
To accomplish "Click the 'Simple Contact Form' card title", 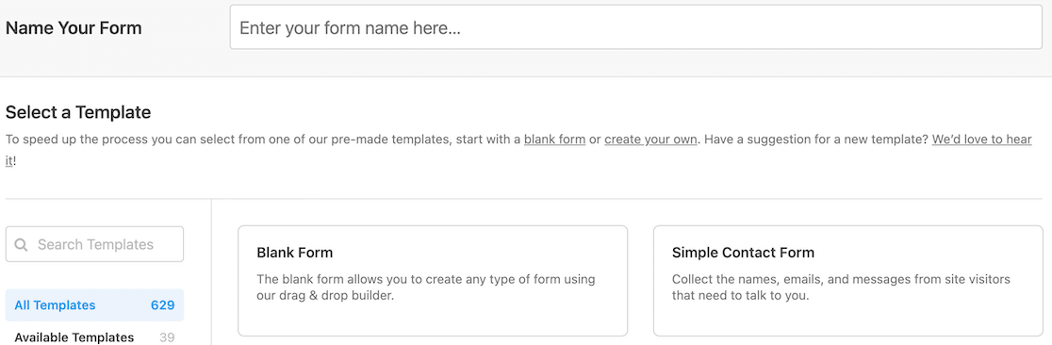I will pyautogui.click(x=743, y=253).
